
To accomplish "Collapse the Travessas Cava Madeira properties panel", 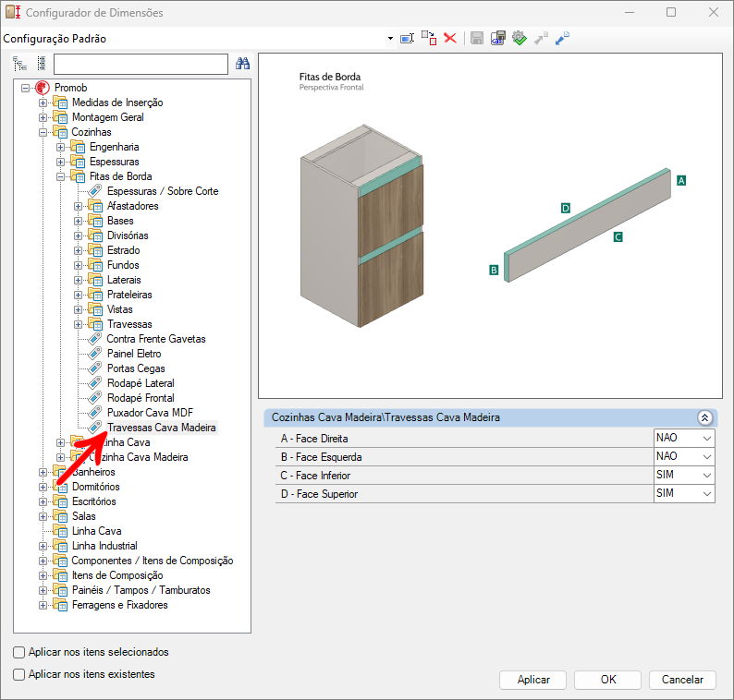I will (x=704, y=418).
